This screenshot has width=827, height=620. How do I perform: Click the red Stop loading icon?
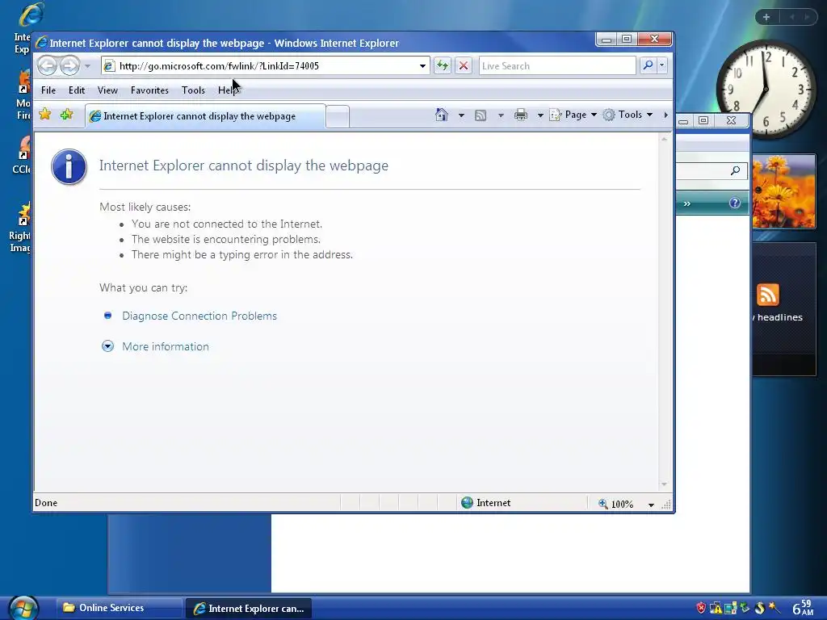coord(464,66)
